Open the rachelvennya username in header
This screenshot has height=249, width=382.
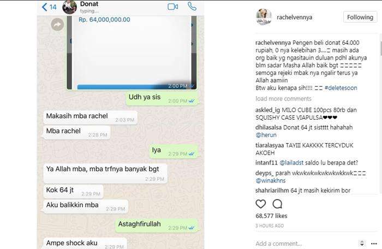tap(294, 17)
